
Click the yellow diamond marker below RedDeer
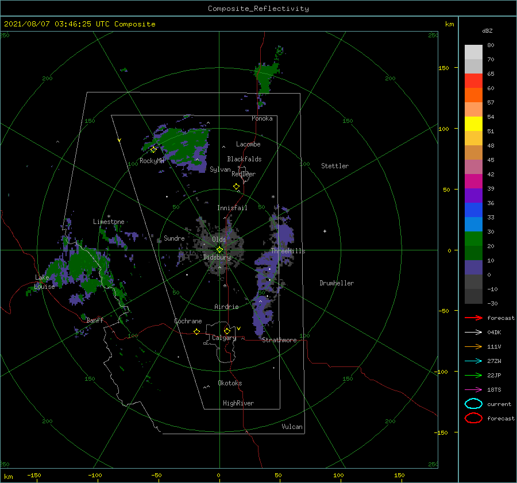click(236, 187)
